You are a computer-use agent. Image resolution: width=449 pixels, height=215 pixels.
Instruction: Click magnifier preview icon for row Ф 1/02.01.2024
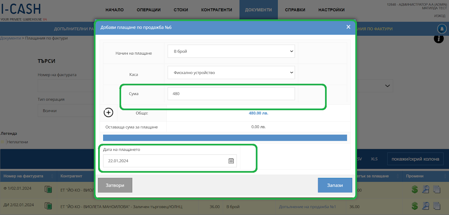click(x=425, y=189)
